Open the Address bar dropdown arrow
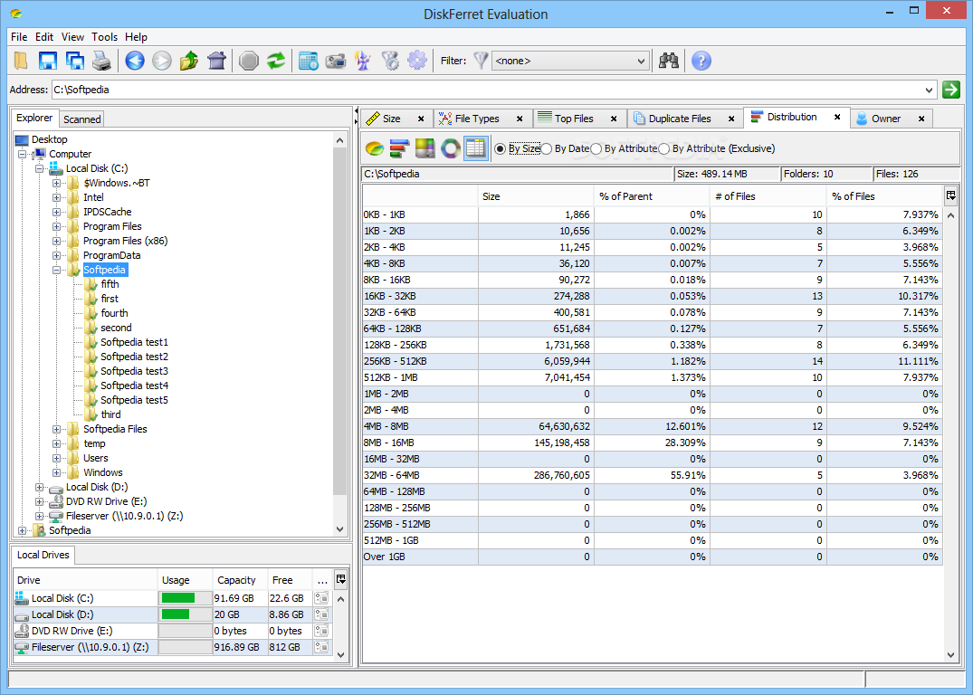Screen dimensions: 973x695 929,90
